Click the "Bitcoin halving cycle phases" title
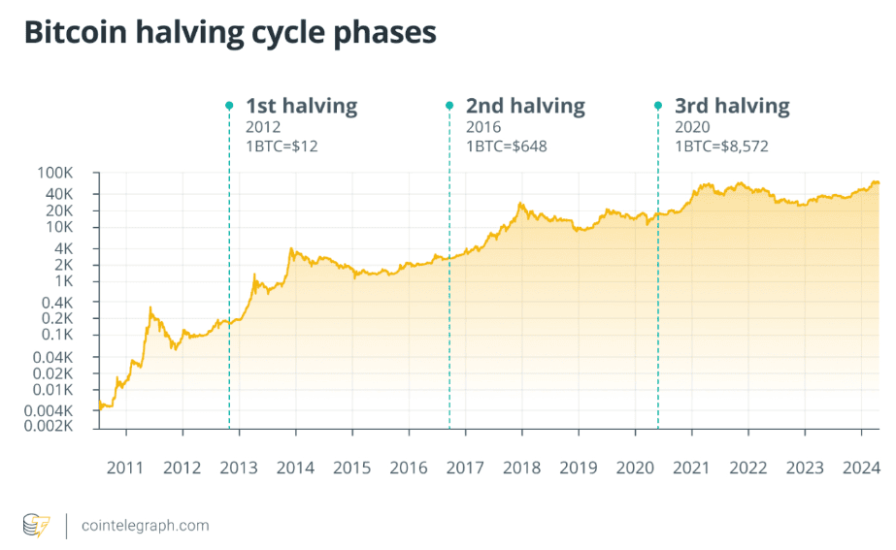The width and height of the screenshot is (896, 550). pyautogui.click(x=229, y=32)
